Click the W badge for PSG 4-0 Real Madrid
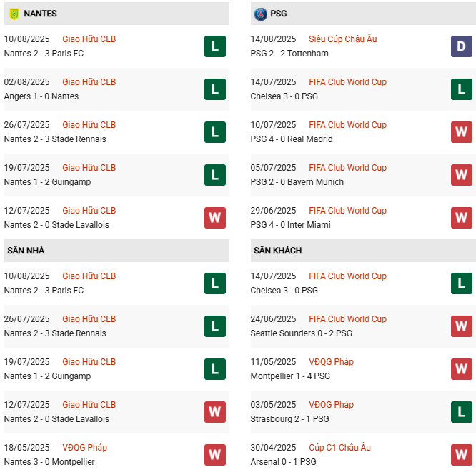 coord(462,132)
